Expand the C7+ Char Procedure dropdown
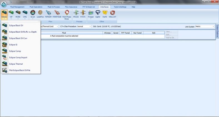This screenshot has height=117, width=219. point(90,26)
